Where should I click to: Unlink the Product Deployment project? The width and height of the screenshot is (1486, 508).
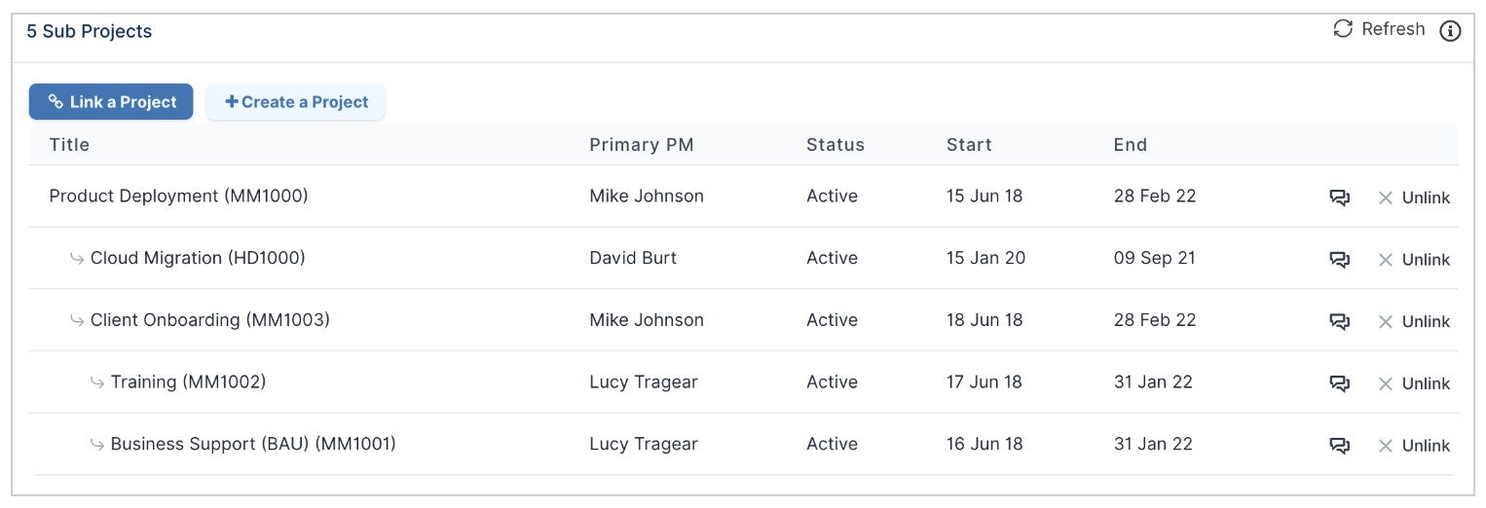tap(1414, 198)
